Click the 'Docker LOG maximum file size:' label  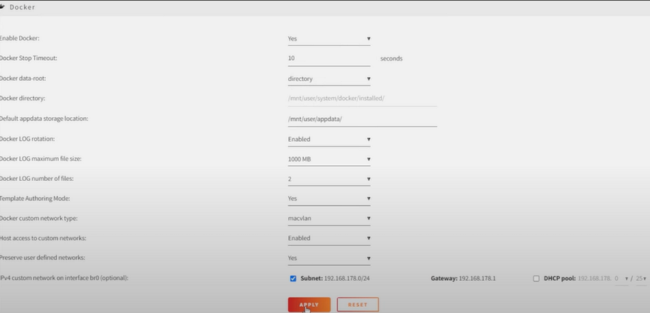click(40, 158)
